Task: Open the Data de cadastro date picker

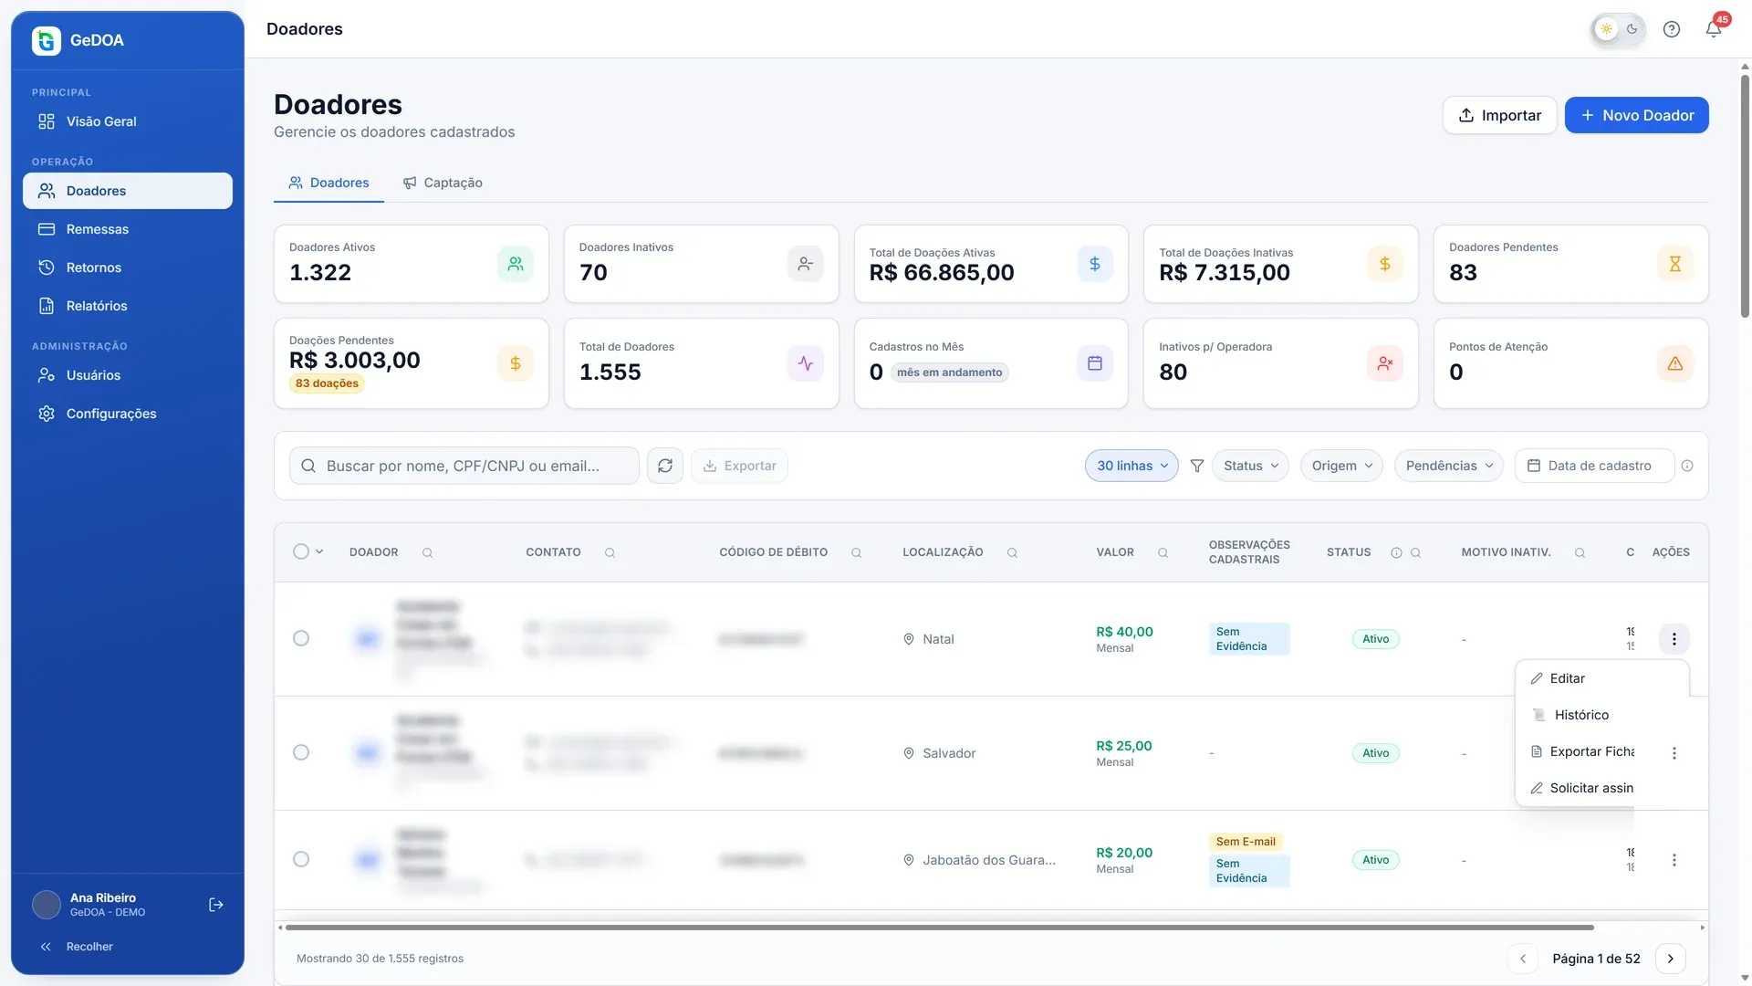Action: 1594,466
